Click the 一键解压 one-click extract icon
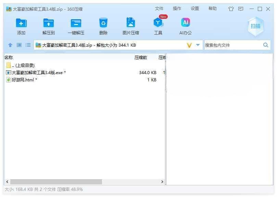The width and height of the screenshot is (277, 197). [x=76, y=23]
